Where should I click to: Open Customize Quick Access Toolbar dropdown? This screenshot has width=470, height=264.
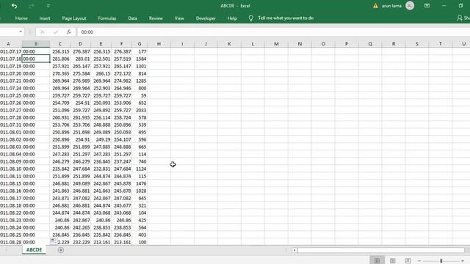pyautogui.click(x=48, y=6)
